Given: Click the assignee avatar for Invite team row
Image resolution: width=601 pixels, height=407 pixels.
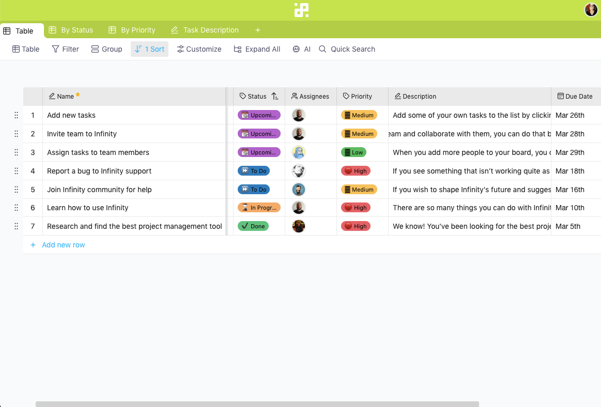Looking at the screenshot, I should click(x=299, y=134).
